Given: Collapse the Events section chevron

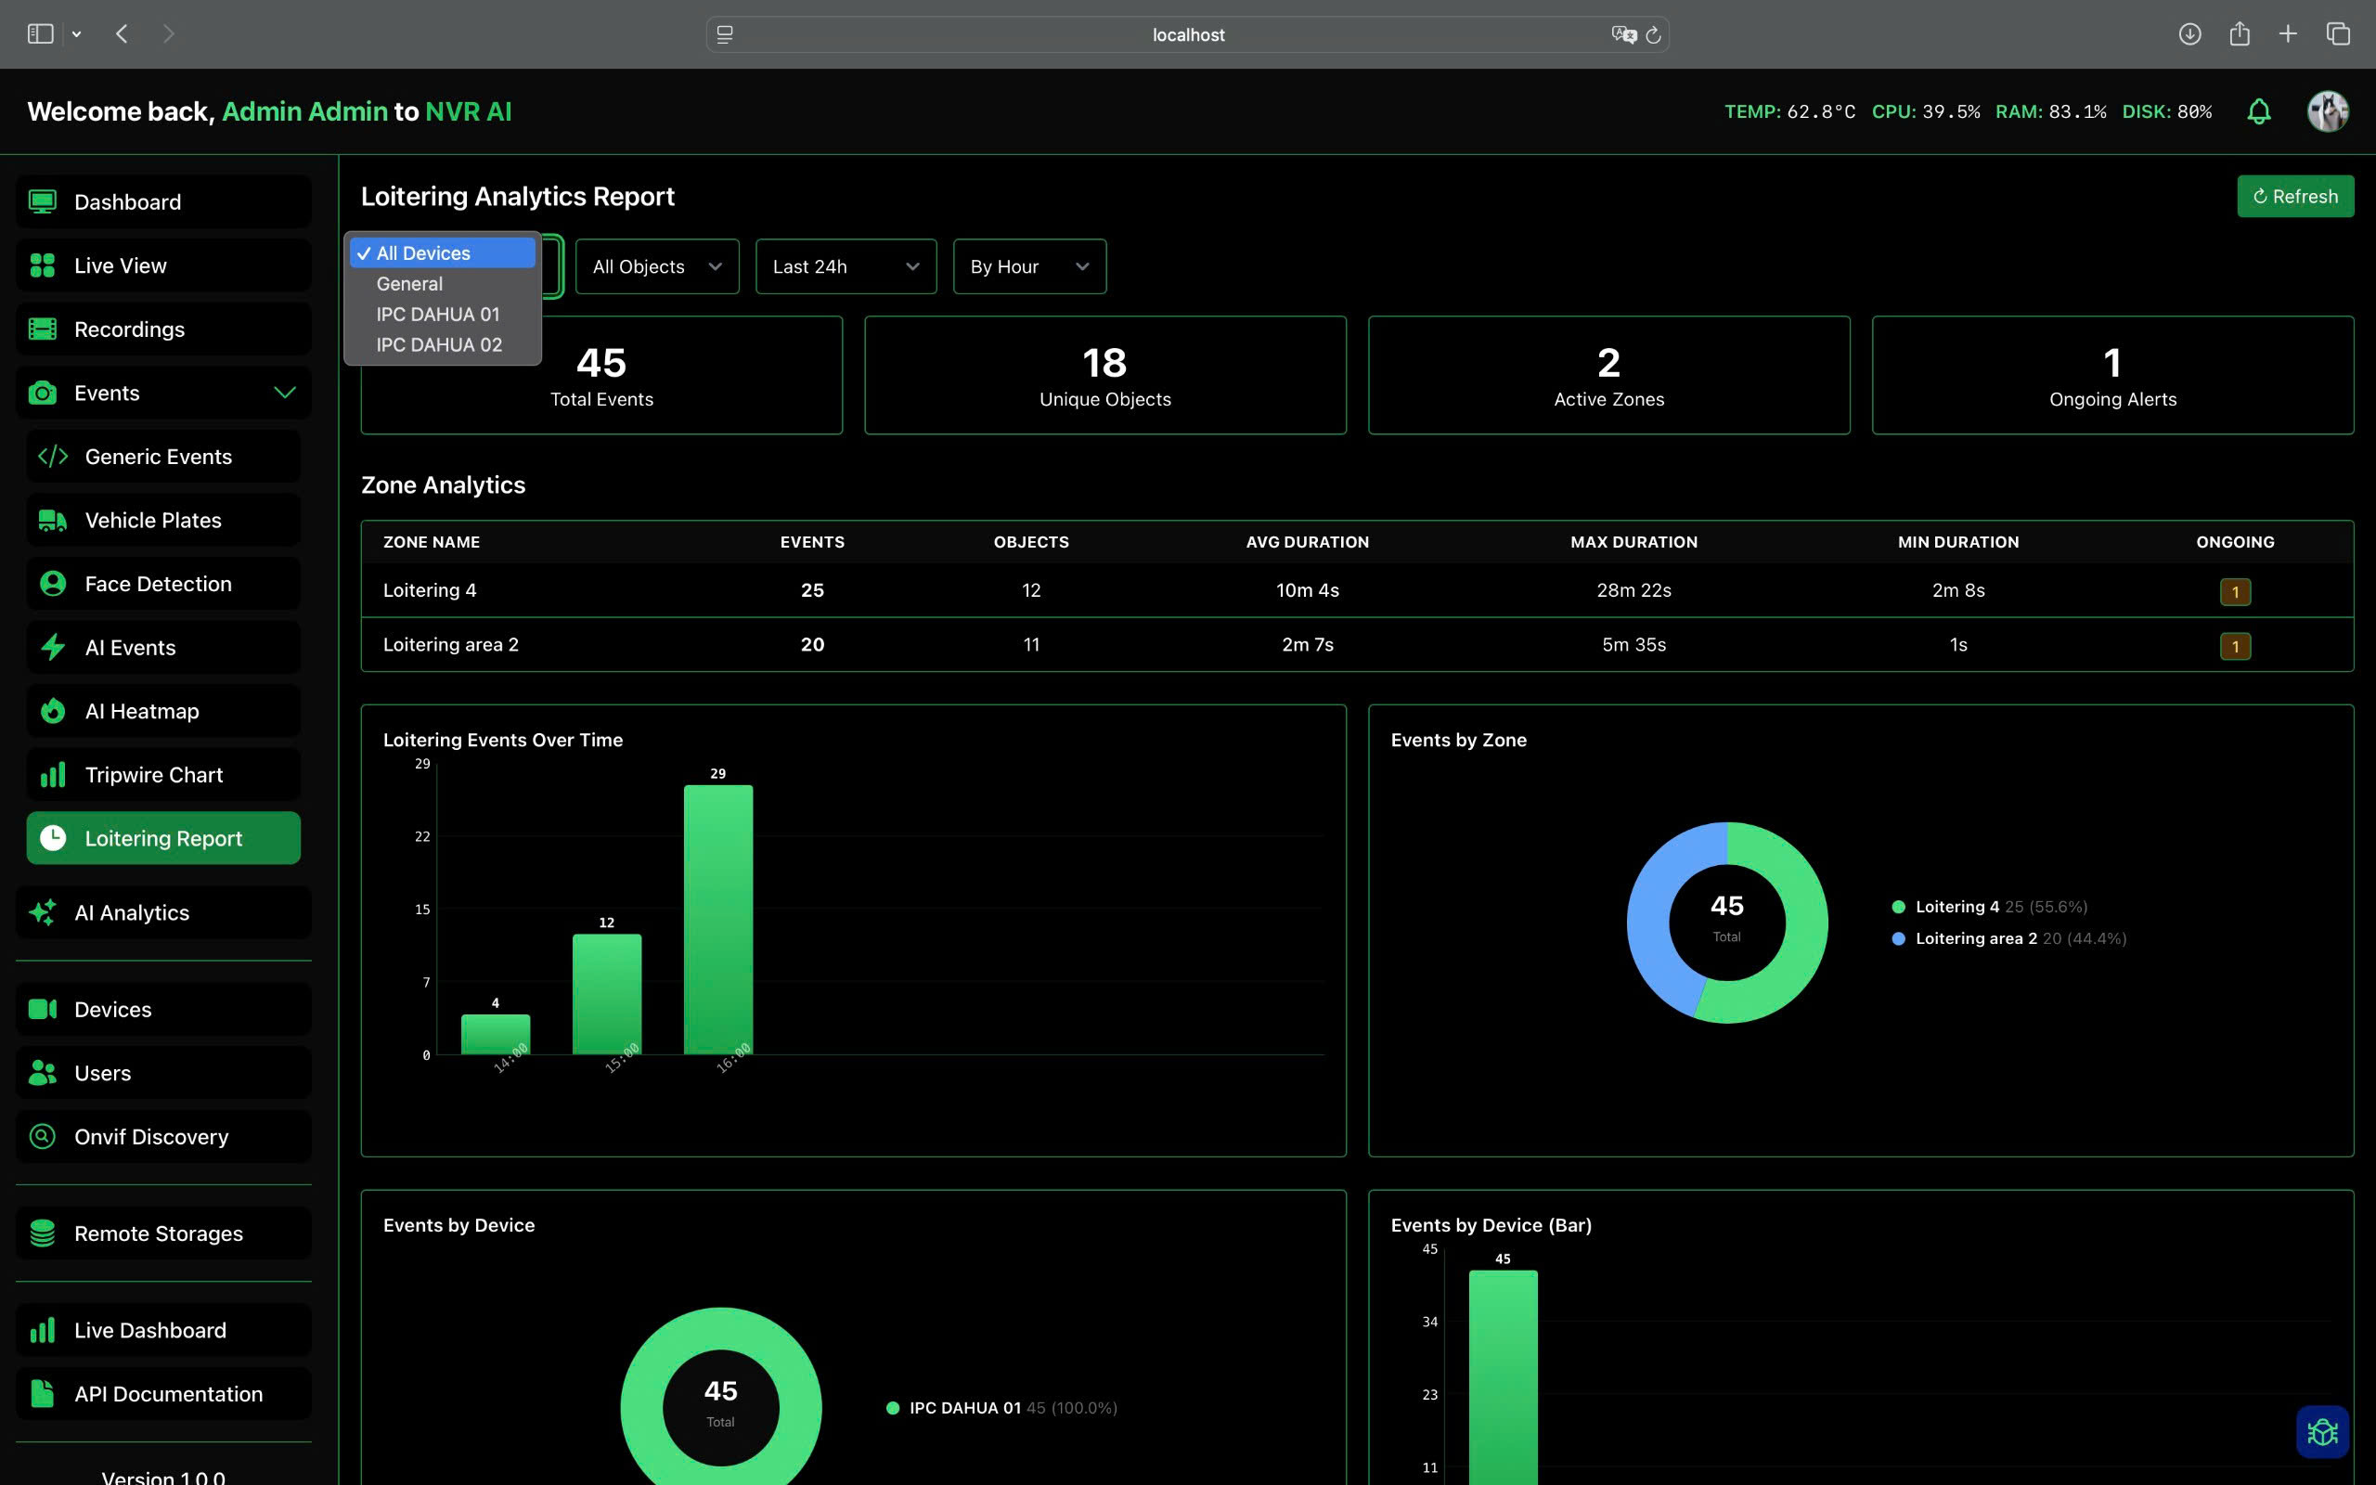Looking at the screenshot, I should [285, 392].
